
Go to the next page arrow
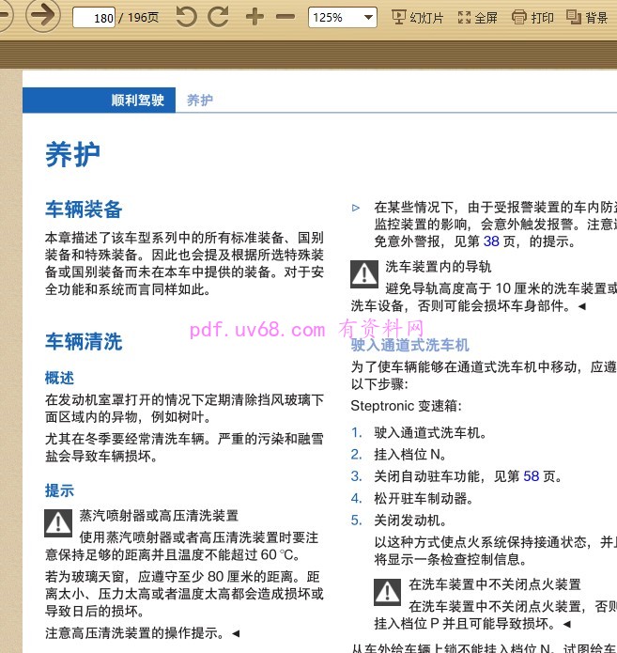[43, 15]
